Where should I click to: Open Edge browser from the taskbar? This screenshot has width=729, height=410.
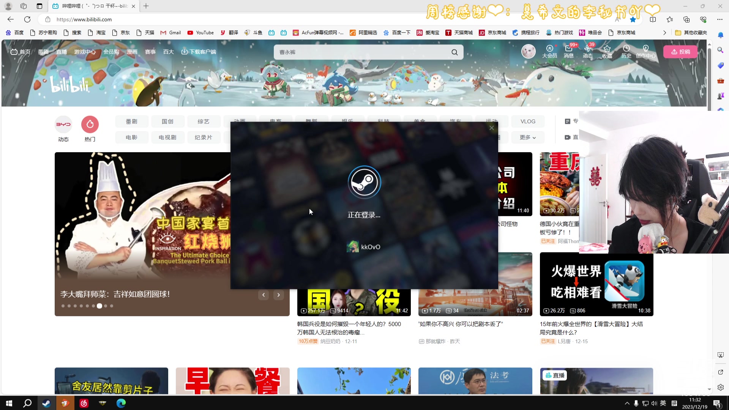[121, 403]
